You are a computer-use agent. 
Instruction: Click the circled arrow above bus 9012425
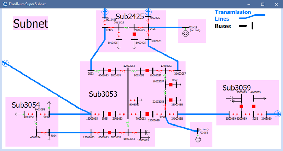coord(105,12)
